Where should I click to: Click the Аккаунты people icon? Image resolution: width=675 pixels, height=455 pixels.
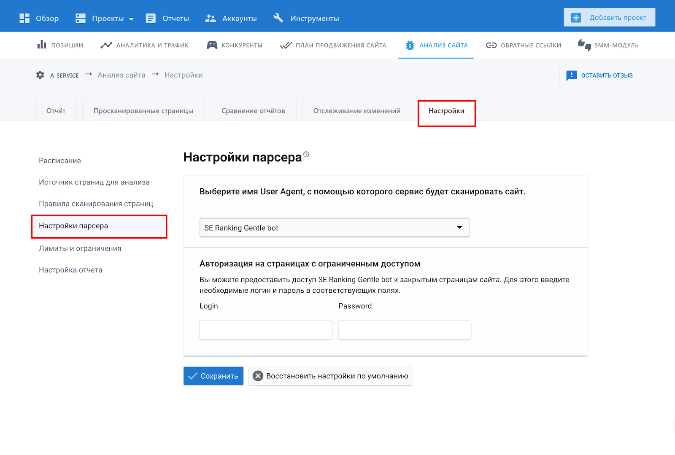click(x=211, y=18)
